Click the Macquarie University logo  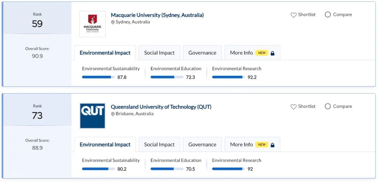92,24
